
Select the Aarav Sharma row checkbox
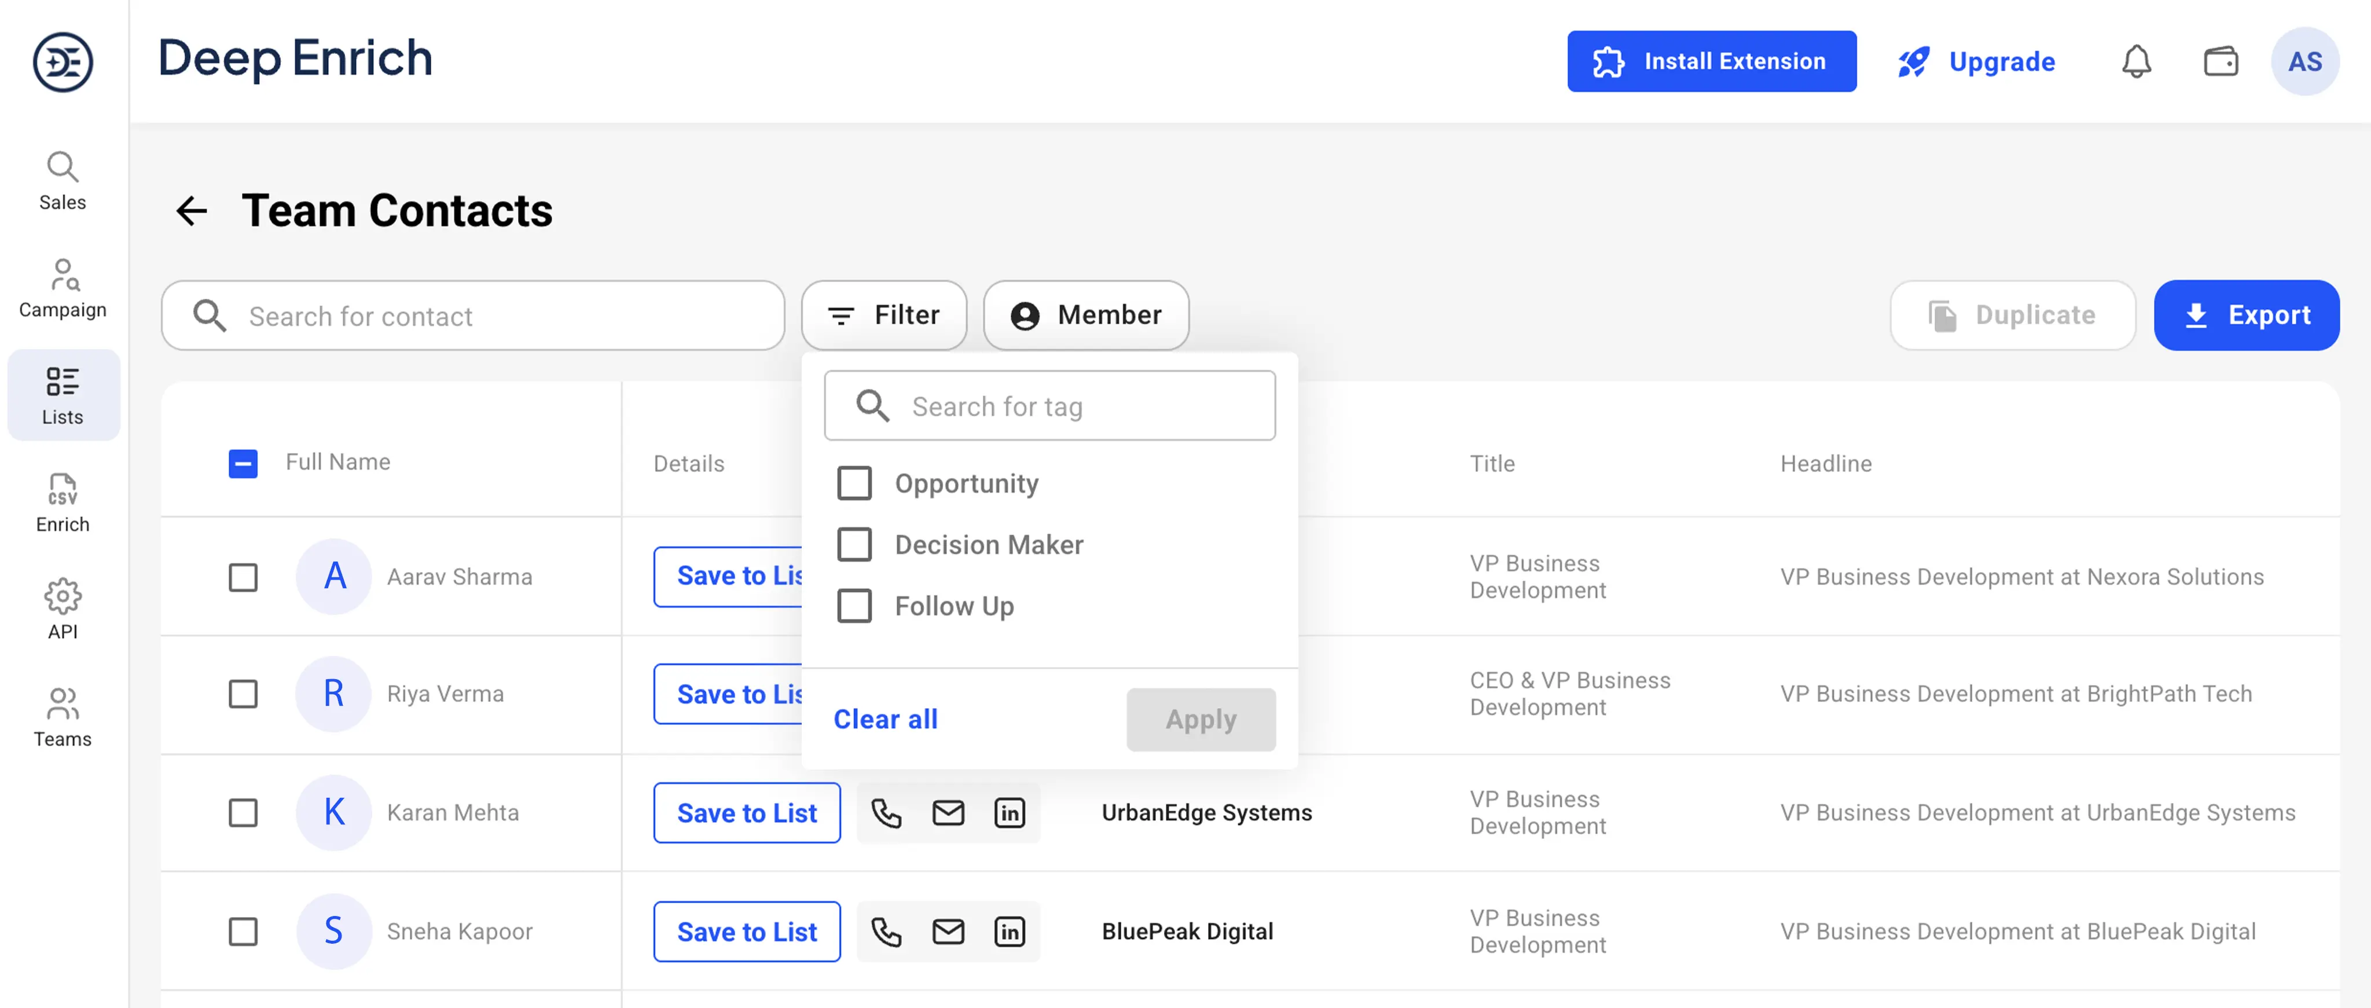click(243, 577)
